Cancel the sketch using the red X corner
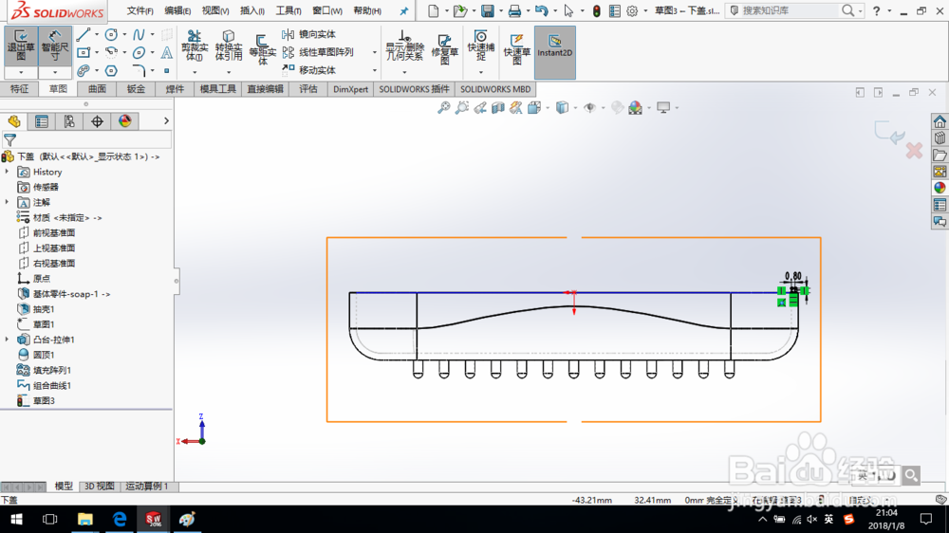Viewport: 949px width, 533px height. point(914,151)
